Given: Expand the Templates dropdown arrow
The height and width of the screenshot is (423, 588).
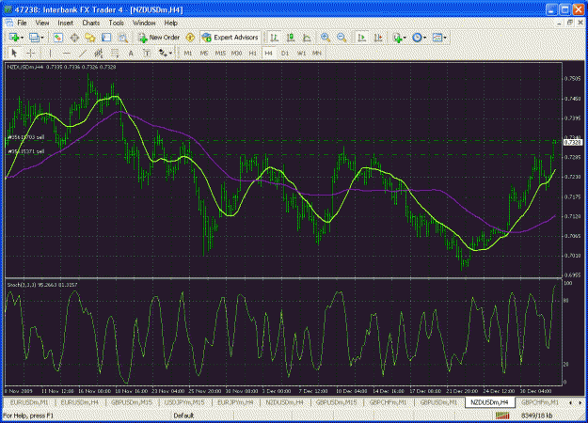Looking at the screenshot, I should pyautogui.click(x=445, y=38).
